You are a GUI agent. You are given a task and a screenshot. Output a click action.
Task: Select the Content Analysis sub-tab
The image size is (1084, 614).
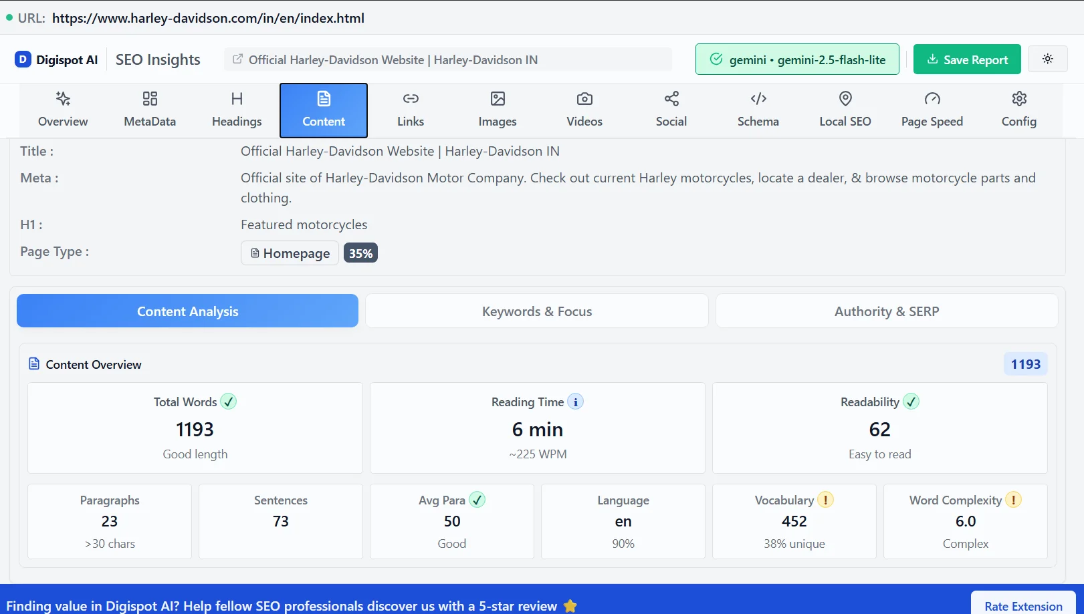point(187,311)
